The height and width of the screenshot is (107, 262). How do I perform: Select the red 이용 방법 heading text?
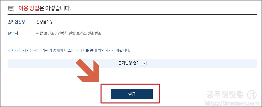[x=29, y=8]
